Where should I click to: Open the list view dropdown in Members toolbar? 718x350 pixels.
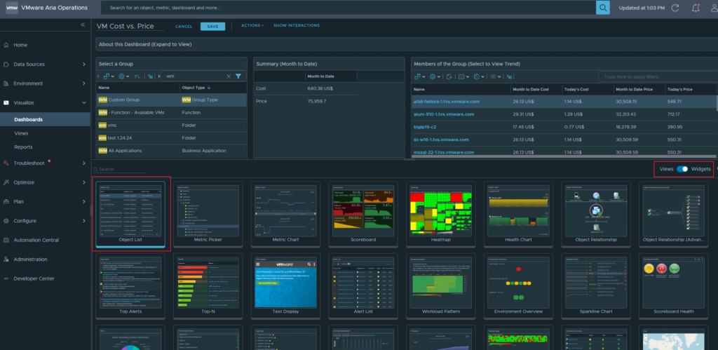[x=494, y=76]
